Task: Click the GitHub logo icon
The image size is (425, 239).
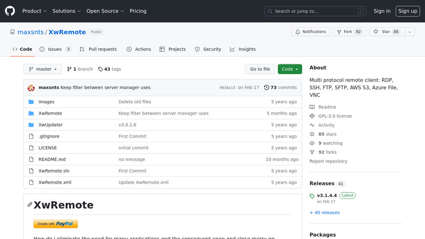Action: point(10,11)
